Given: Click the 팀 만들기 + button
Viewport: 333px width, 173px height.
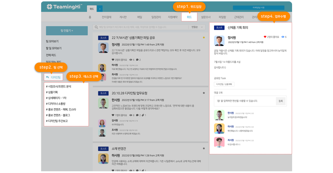Looking at the screenshot, I should point(67,30).
